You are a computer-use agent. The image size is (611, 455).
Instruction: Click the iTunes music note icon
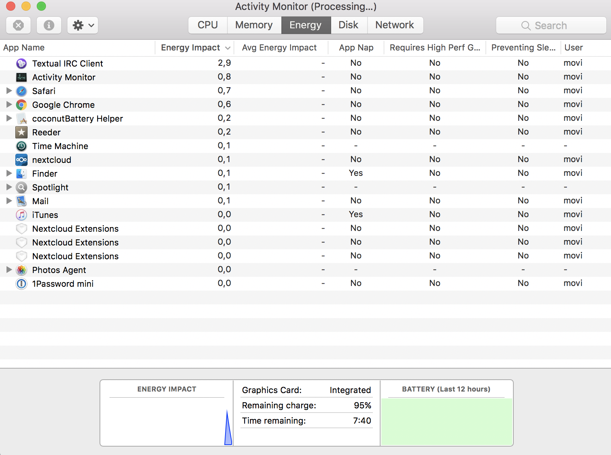(x=21, y=215)
